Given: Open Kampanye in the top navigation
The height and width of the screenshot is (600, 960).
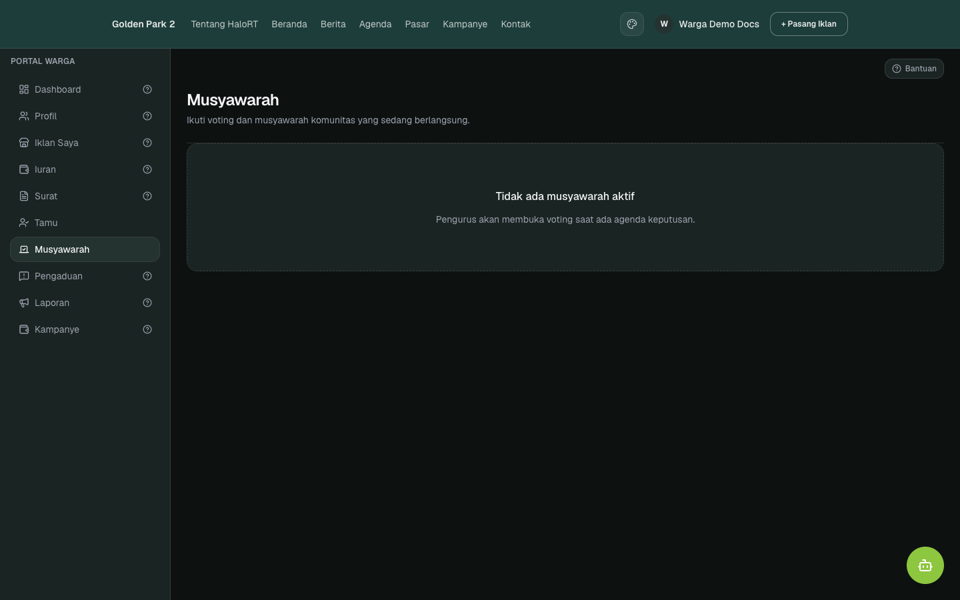Looking at the screenshot, I should coord(465,24).
